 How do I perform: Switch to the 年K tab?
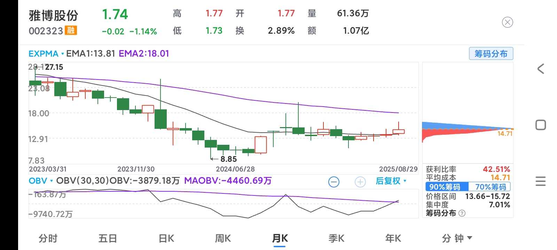click(x=393, y=238)
